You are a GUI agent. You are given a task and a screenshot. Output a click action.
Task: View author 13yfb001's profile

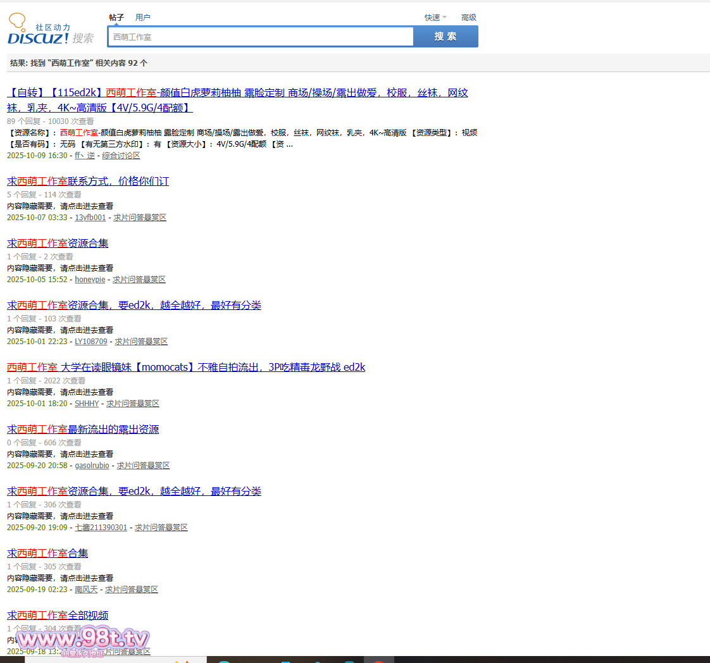[90, 218]
